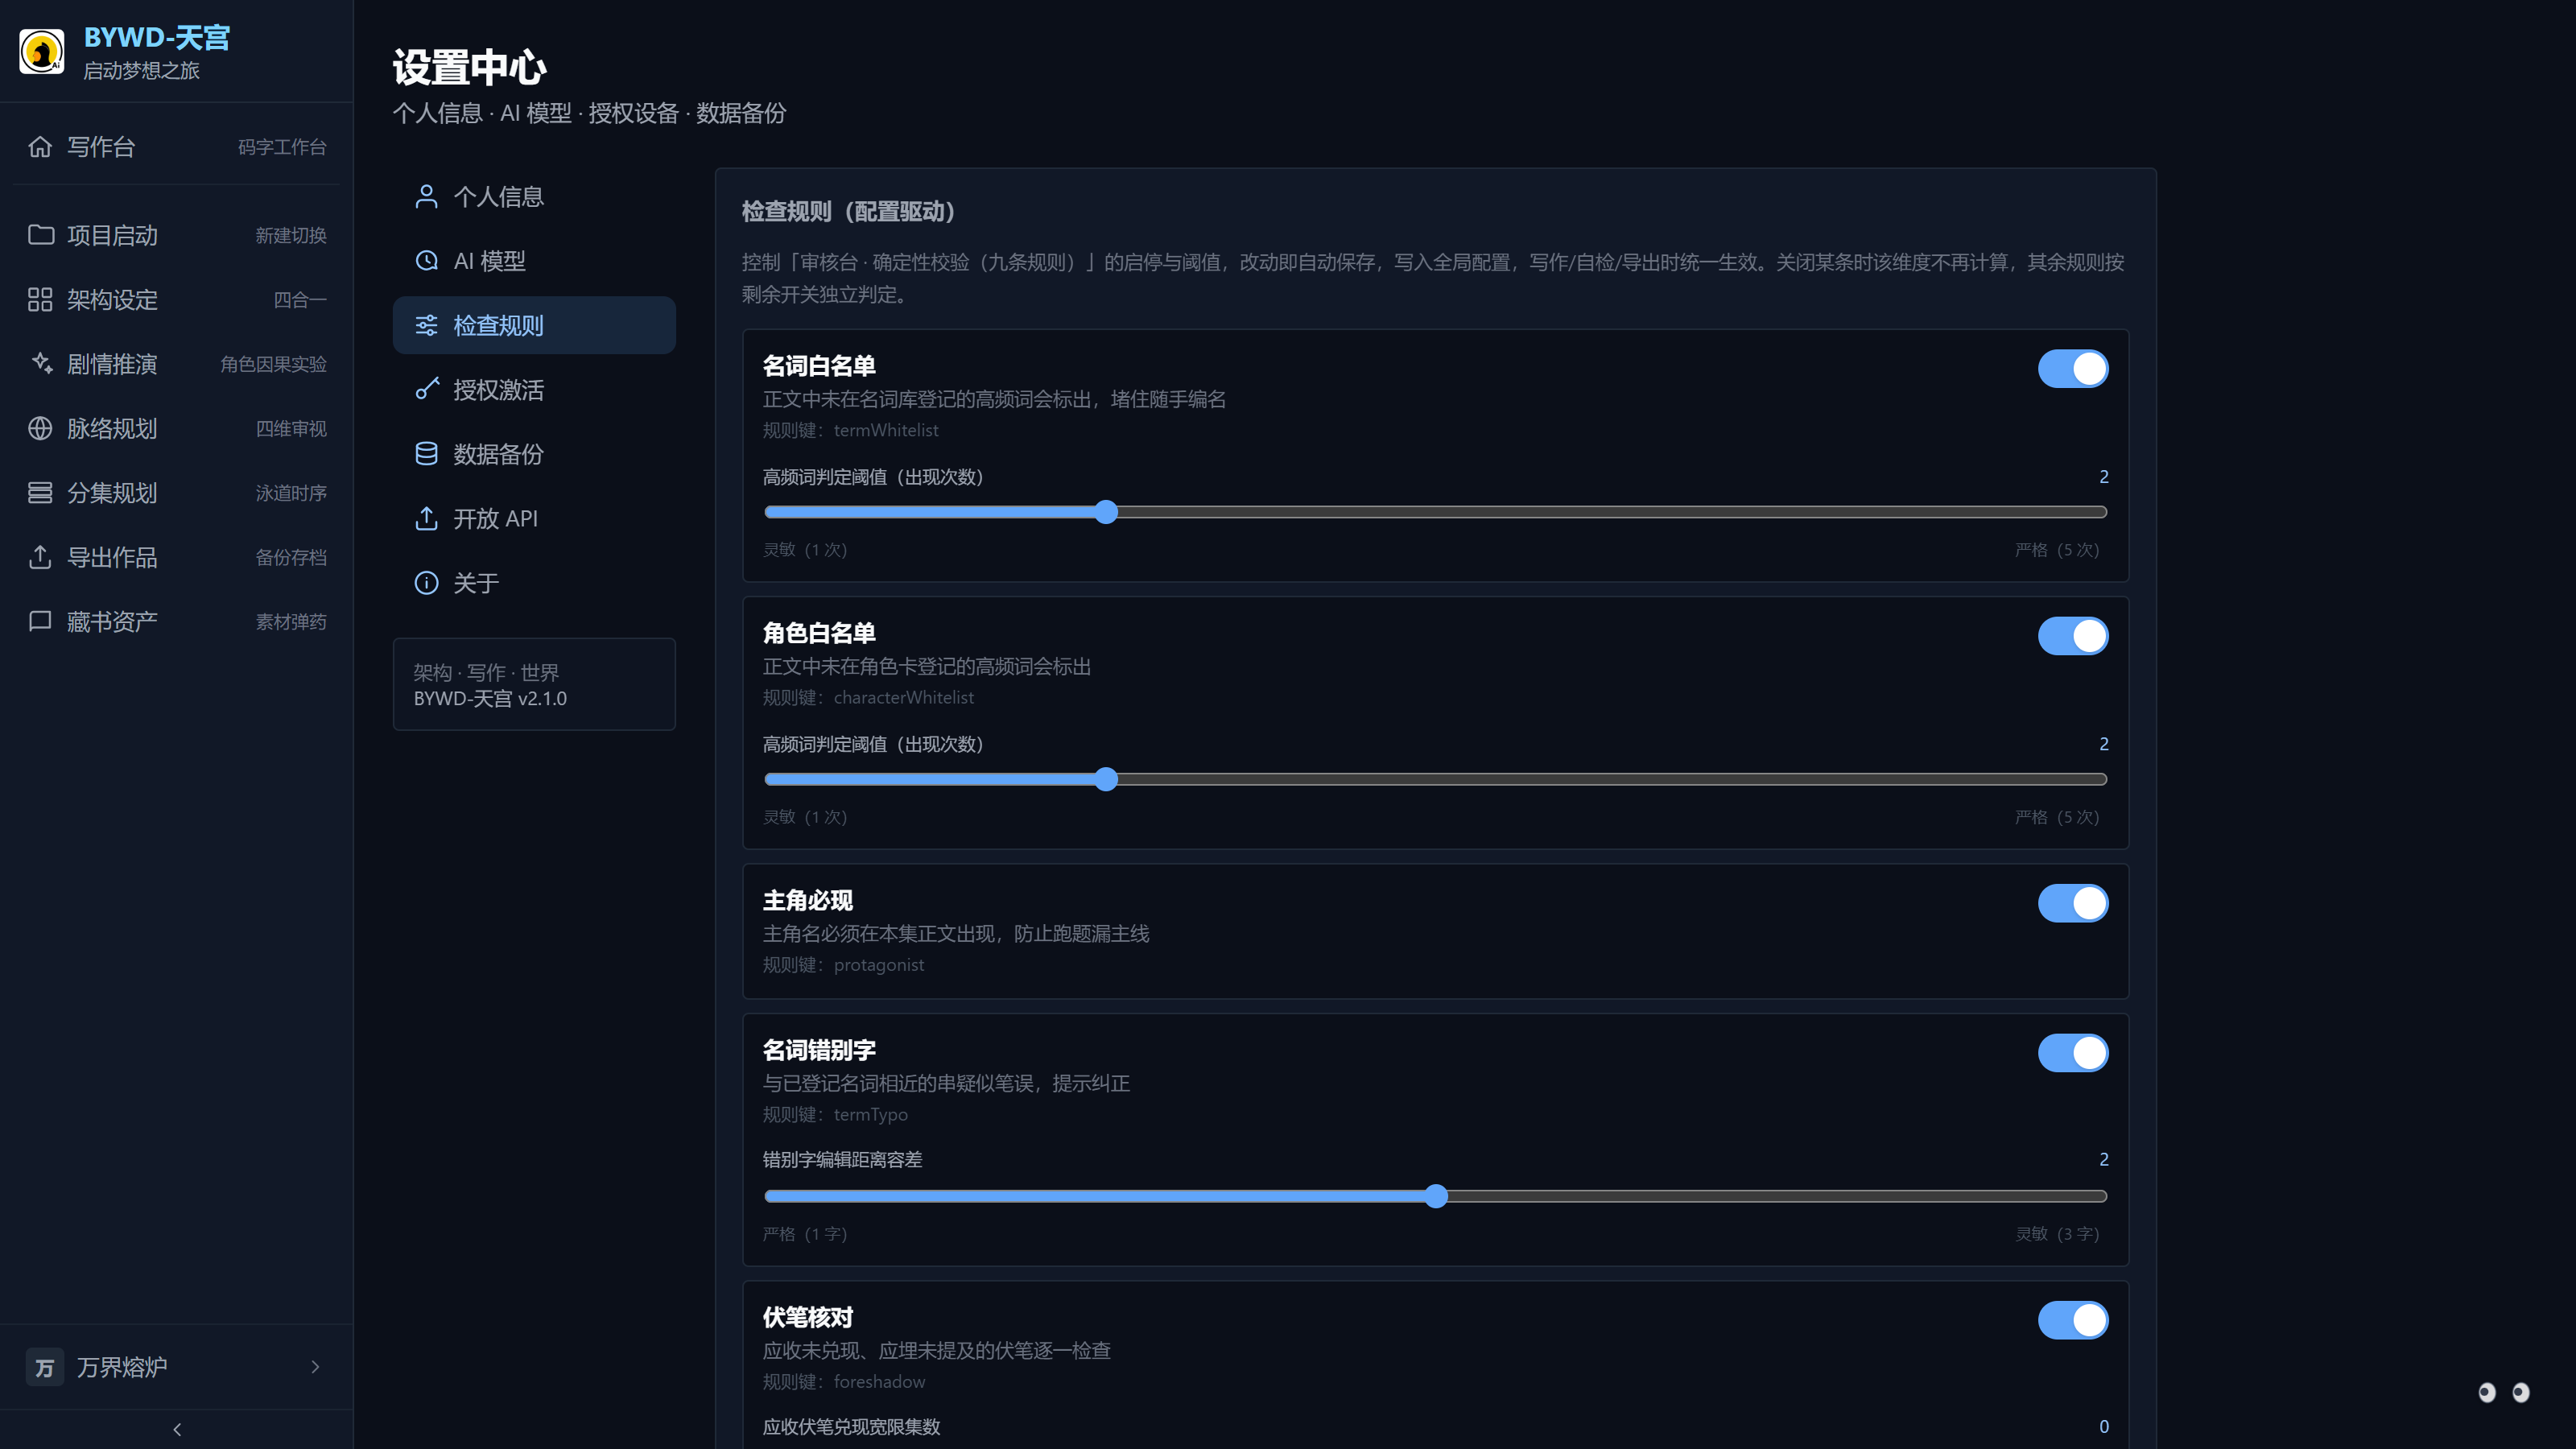2576x1449 pixels.
Task: Toggle the 伏笔核对 rule switch
Action: click(x=2073, y=1320)
